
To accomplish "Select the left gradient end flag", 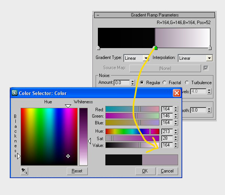I will [98, 48].
